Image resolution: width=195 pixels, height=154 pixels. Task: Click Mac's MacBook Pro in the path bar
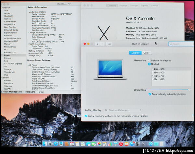coord(12,92)
